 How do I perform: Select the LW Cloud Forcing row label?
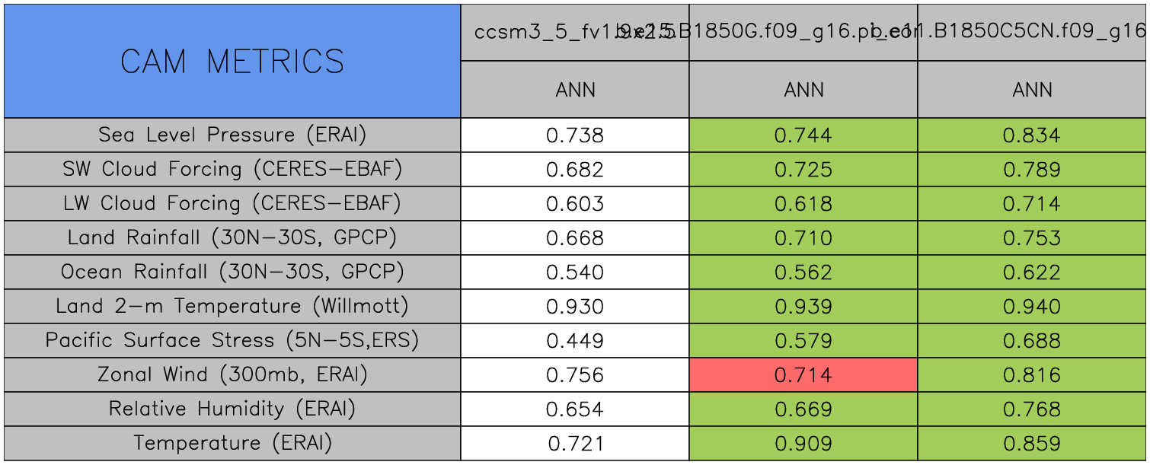[232, 204]
